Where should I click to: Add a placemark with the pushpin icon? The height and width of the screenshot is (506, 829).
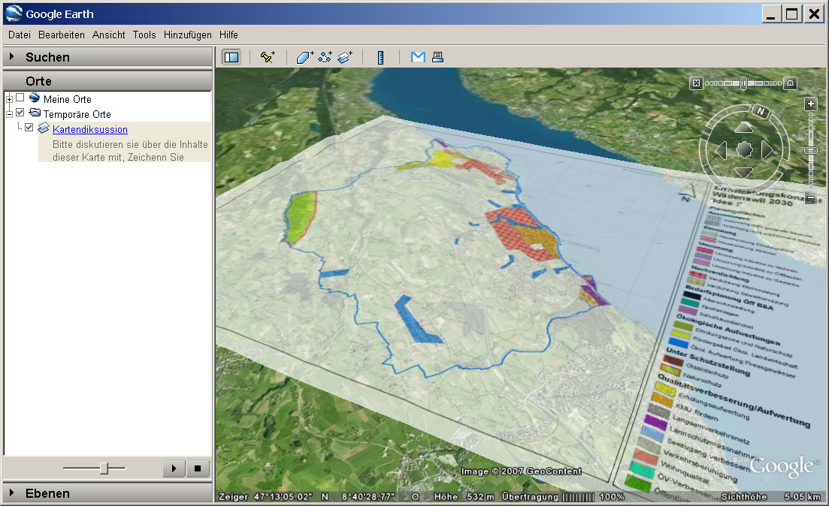268,57
